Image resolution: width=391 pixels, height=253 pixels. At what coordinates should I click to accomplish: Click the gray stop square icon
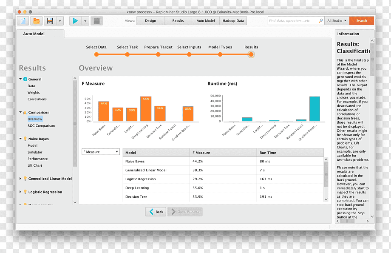click(96, 21)
